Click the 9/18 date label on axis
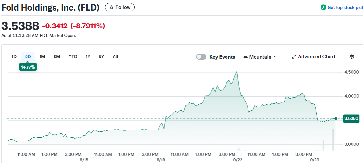The width and height of the screenshot is (363, 163). click(x=84, y=160)
